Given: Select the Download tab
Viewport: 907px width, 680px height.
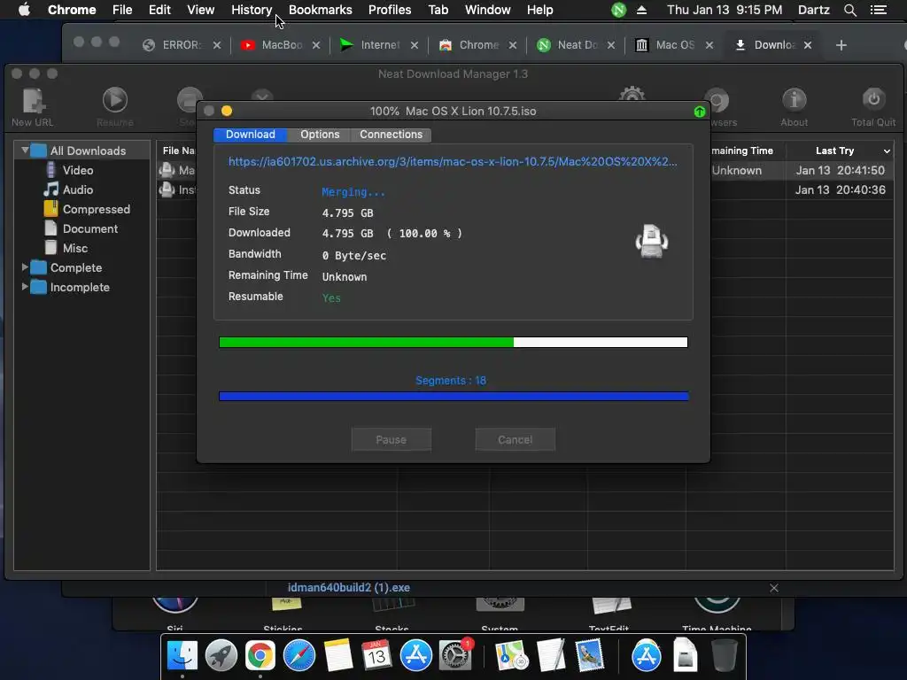Looking at the screenshot, I should tap(251, 135).
